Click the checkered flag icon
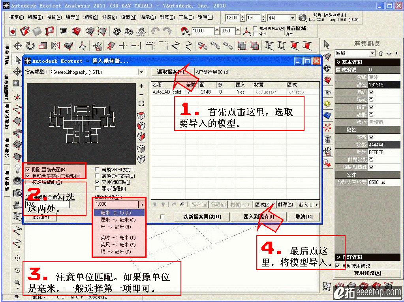Screen dimensions: 404x302 (327, 68)
